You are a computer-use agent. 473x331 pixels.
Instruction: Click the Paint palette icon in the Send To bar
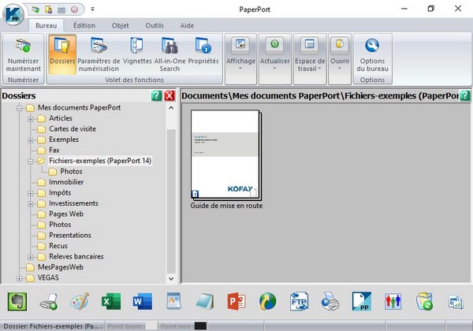click(x=80, y=302)
